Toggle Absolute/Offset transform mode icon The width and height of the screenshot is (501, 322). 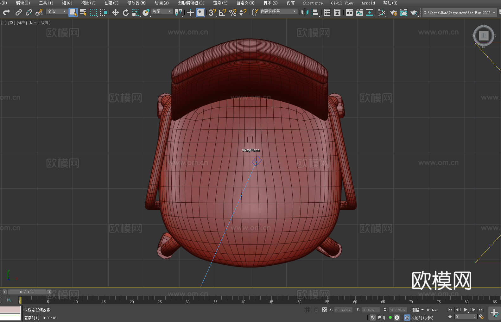tap(325, 310)
